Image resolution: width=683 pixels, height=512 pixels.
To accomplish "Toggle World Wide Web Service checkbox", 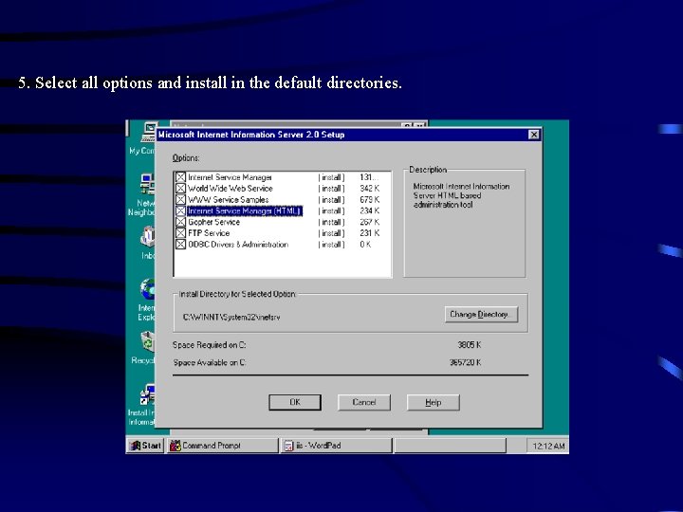I will pyautogui.click(x=180, y=189).
